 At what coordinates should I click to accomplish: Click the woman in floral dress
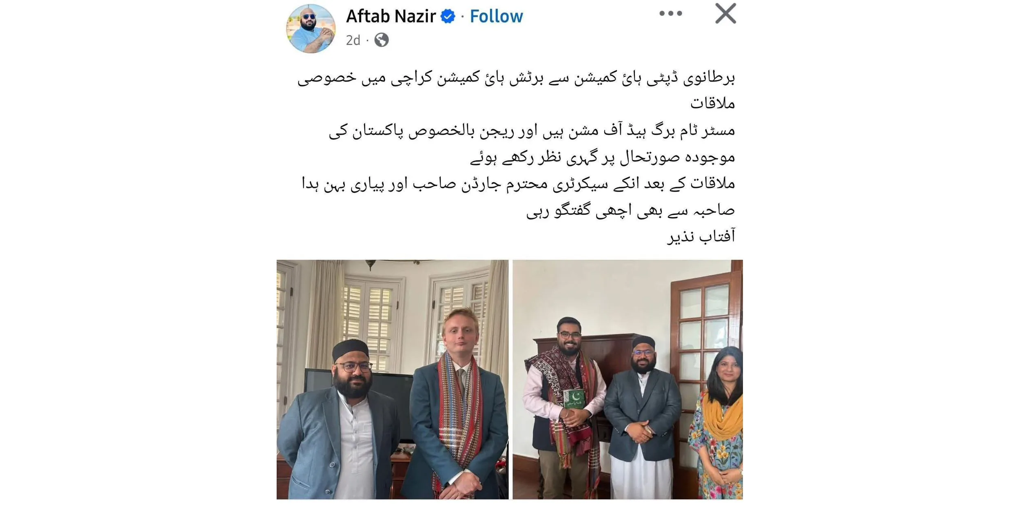(717, 424)
